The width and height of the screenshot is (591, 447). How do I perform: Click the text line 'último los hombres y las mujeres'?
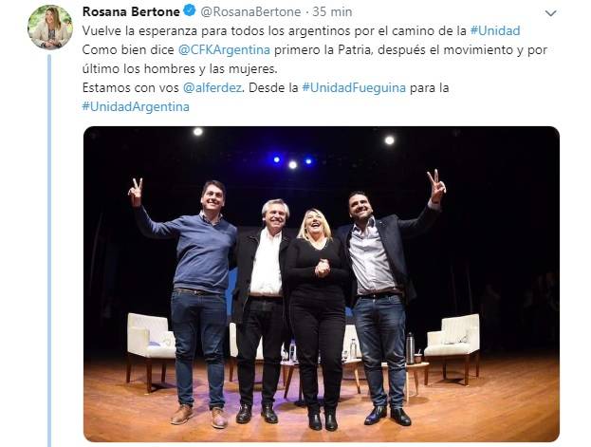click(x=180, y=68)
